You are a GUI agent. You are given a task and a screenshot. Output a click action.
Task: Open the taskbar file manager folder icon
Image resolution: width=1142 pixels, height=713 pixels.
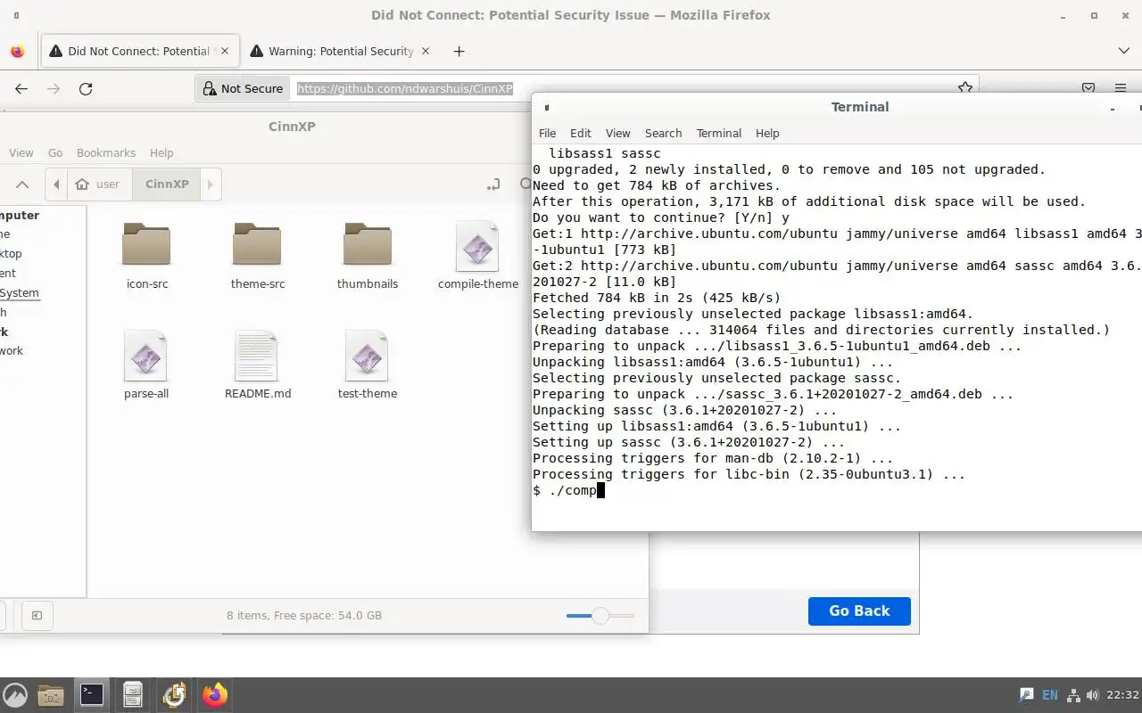(x=51, y=695)
